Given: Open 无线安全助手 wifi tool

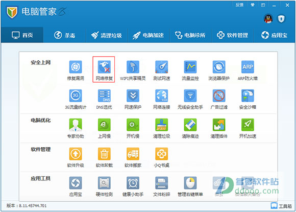Looking at the screenshot, I should tap(190, 96).
